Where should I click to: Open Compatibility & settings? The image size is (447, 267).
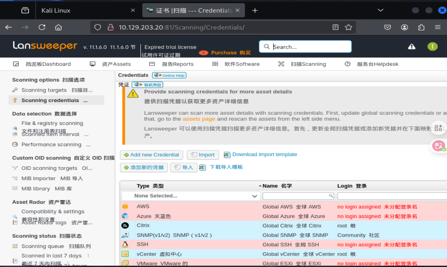pos(53,212)
